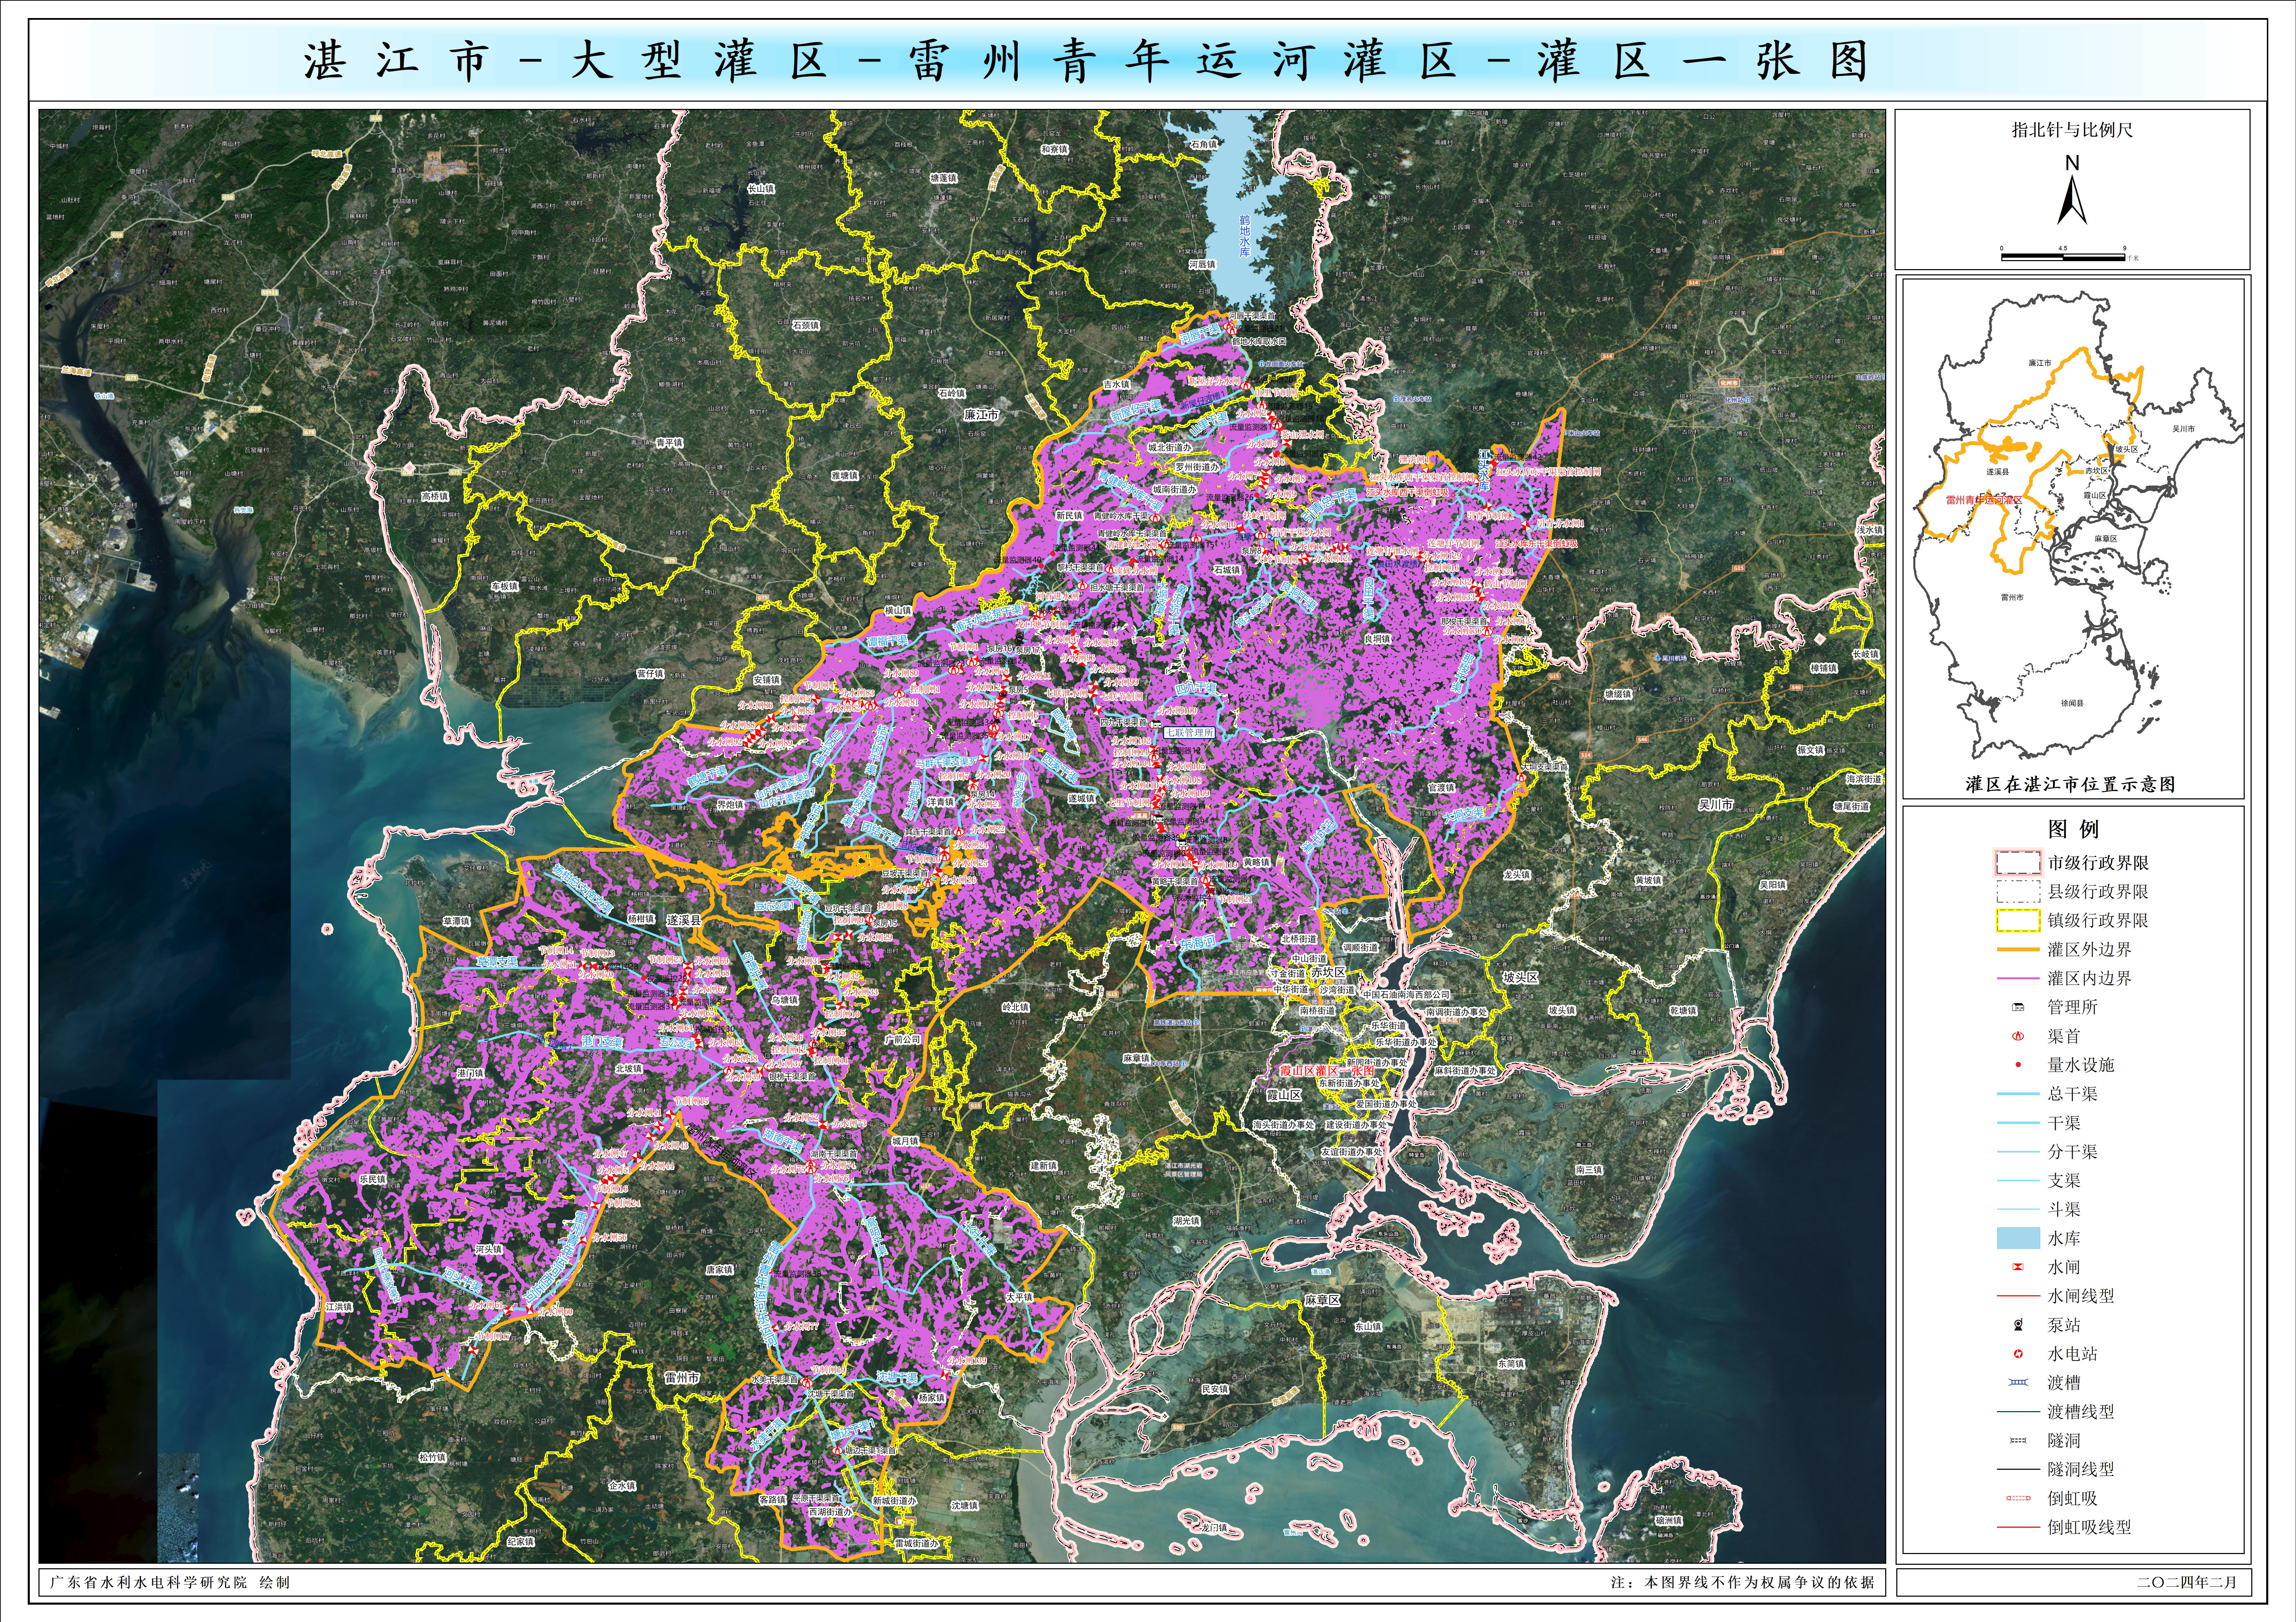2296x1622 pixels.
Task: Click the 镇级行政界限 yellow box in the legend
Action: (x=2018, y=920)
